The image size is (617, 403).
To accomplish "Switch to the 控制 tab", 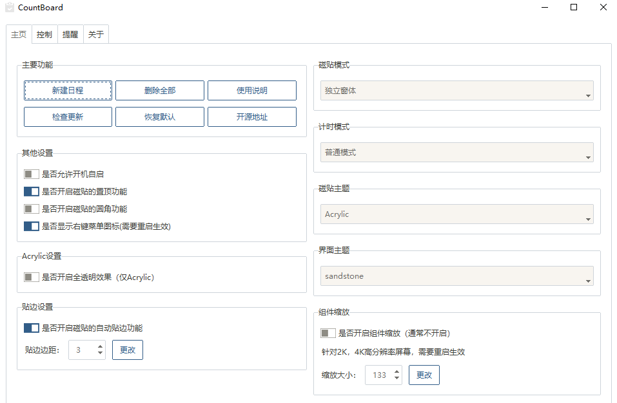I will tap(44, 34).
